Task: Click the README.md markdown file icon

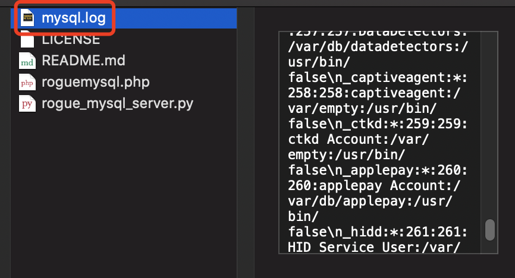Action: [x=28, y=61]
